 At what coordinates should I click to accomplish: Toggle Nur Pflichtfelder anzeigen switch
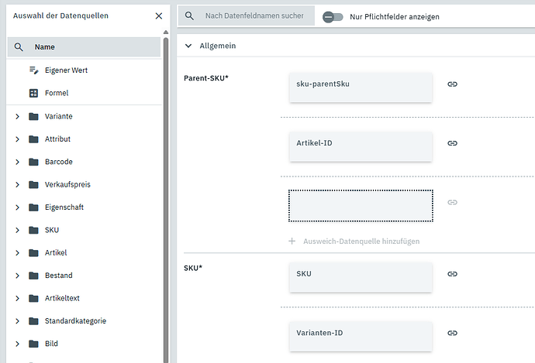[x=333, y=16]
